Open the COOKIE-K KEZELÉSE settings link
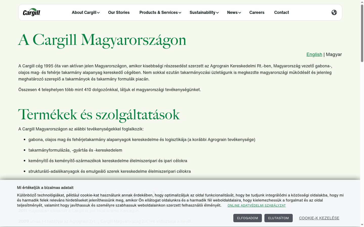 319,218
